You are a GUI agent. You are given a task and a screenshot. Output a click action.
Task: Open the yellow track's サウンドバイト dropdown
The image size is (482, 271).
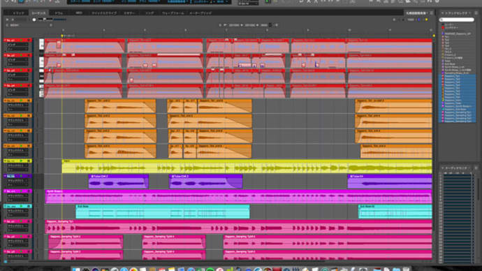[x=18, y=166]
